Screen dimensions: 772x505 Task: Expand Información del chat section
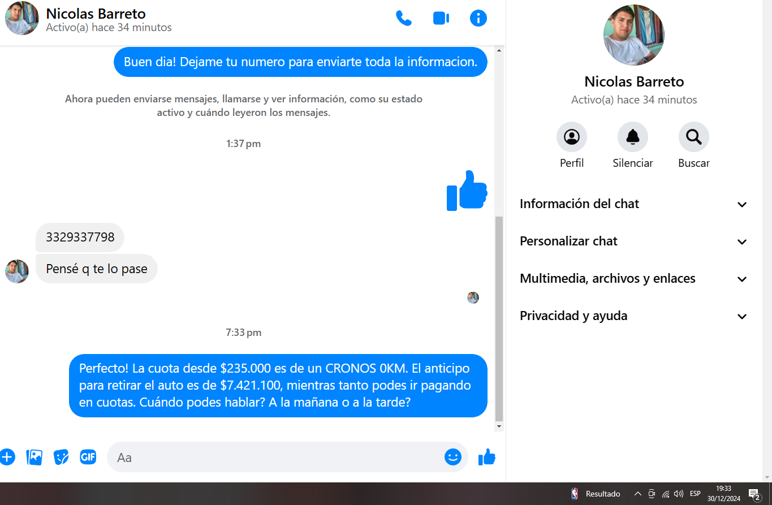(x=634, y=204)
